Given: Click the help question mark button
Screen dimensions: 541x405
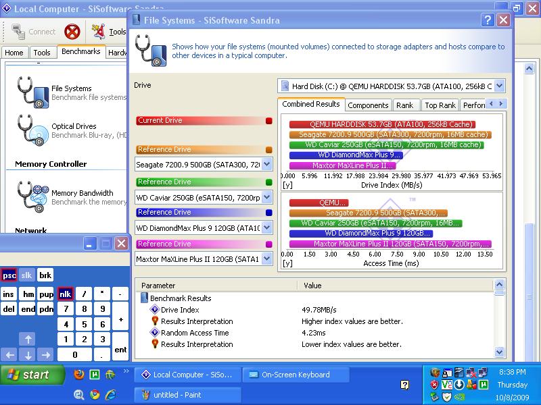Looking at the screenshot, I should click(x=488, y=20).
